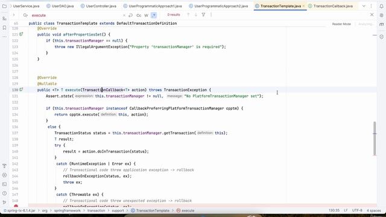The image size is (386, 217).
Task: Click doInTransaction call on line 140
Action: (113, 151)
